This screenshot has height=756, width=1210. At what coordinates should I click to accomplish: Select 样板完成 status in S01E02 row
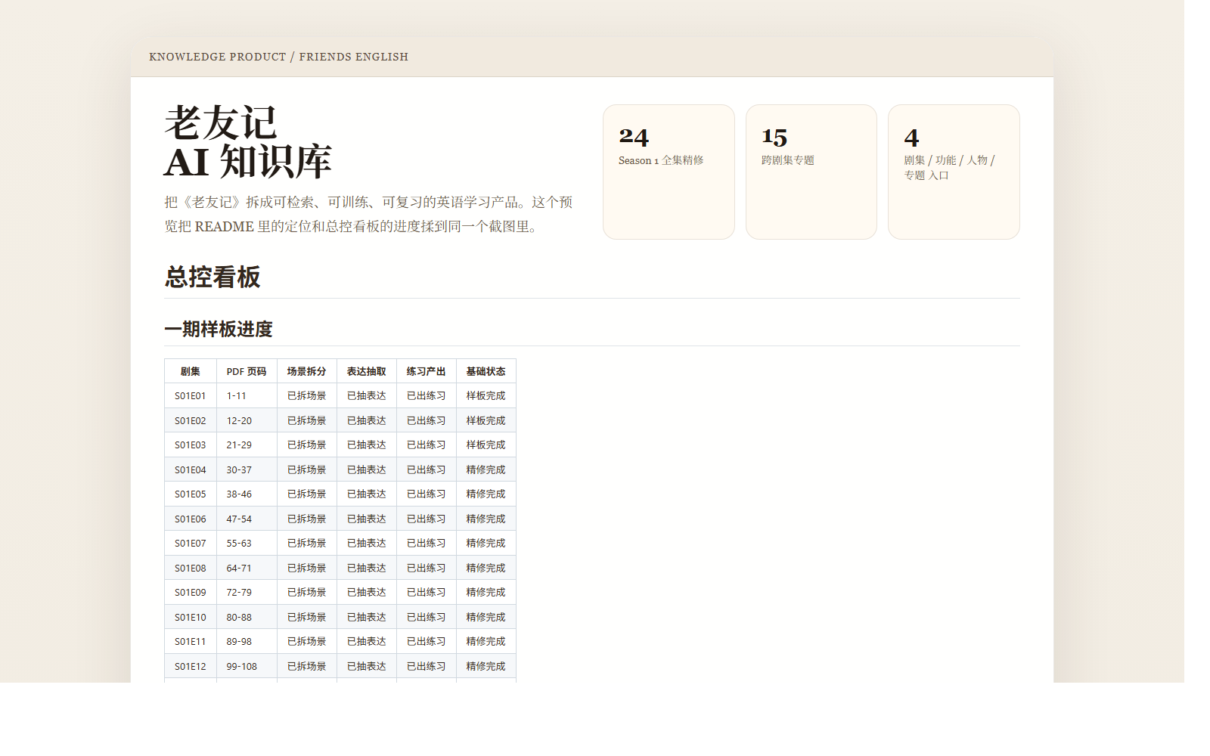(x=486, y=420)
